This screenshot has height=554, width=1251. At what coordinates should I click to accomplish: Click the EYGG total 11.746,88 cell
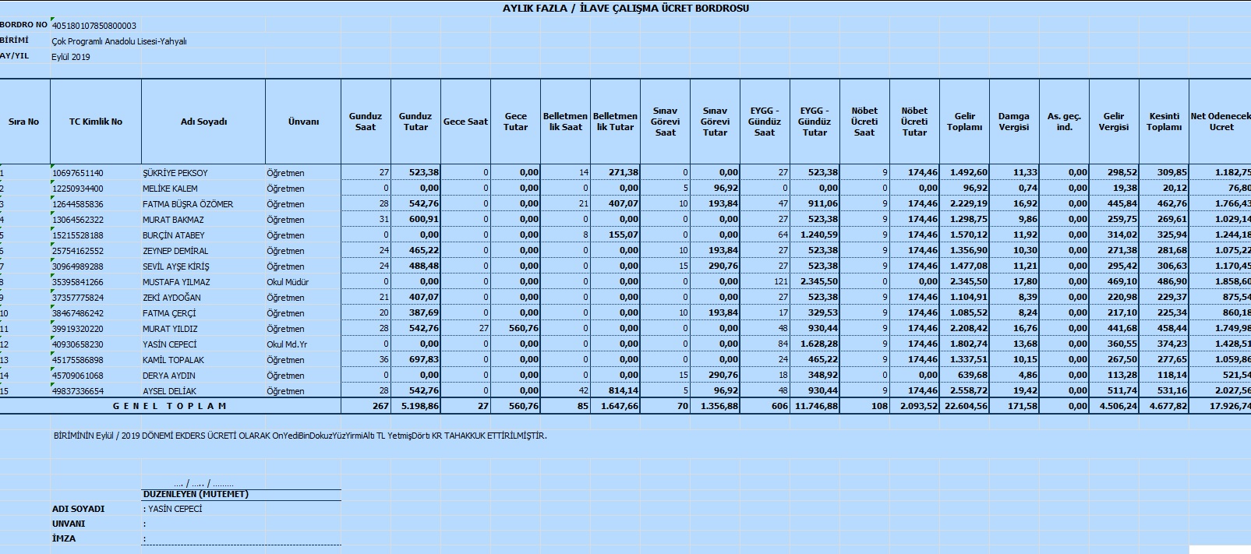(x=815, y=406)
